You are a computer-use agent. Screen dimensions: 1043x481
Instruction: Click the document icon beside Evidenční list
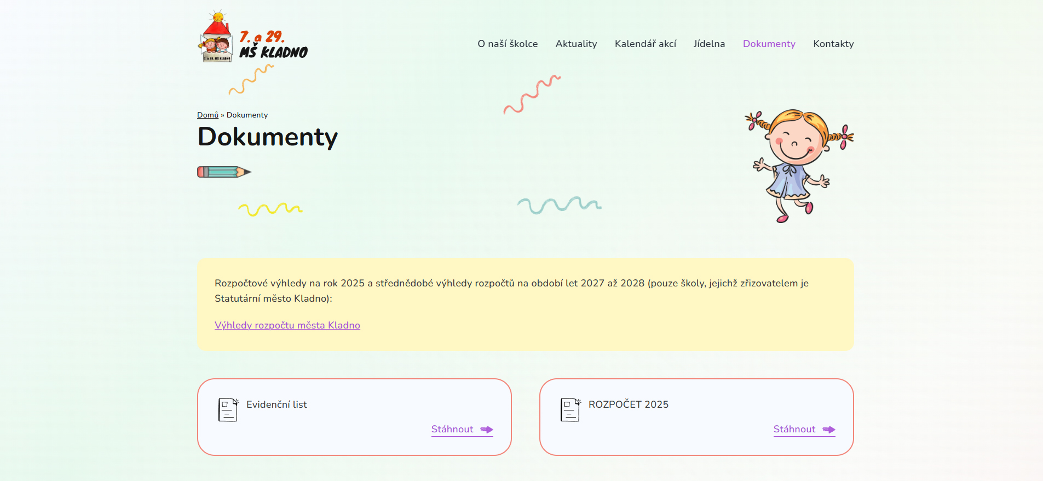coord(228,409)
